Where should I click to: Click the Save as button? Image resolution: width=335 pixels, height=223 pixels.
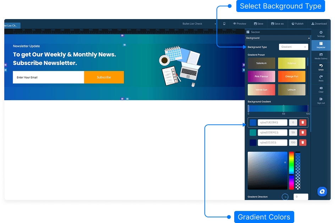277,24
